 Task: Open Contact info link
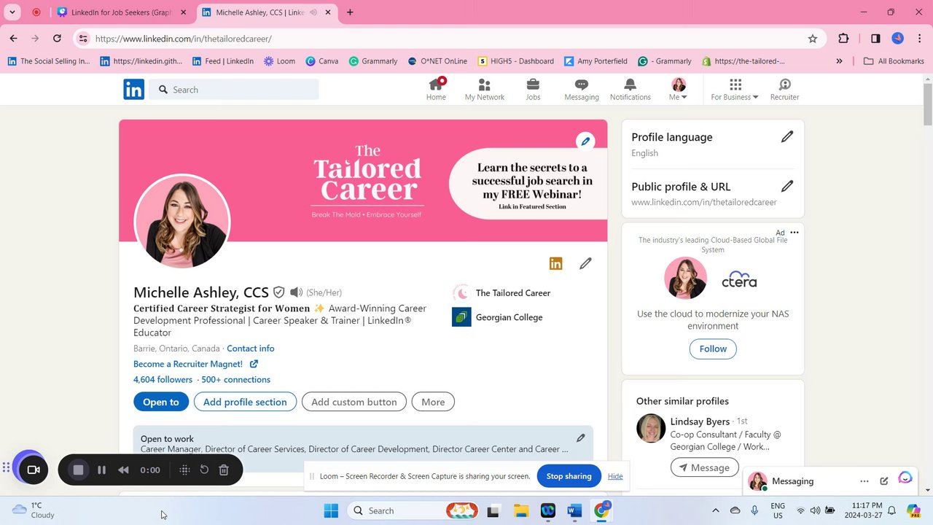coord(251,349)
